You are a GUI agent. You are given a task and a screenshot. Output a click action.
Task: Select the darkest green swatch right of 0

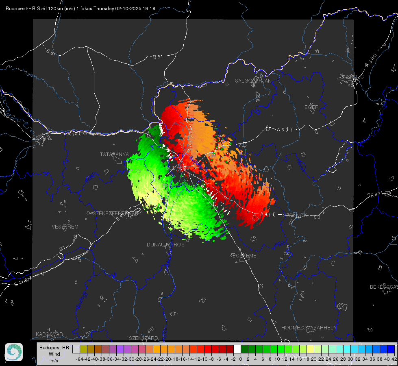click(x=244, y=349)
